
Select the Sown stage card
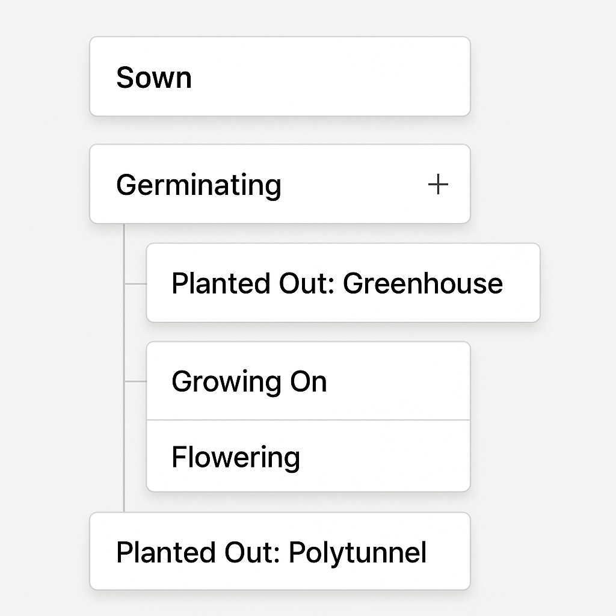pyautogui.click(x=280, y=76)
